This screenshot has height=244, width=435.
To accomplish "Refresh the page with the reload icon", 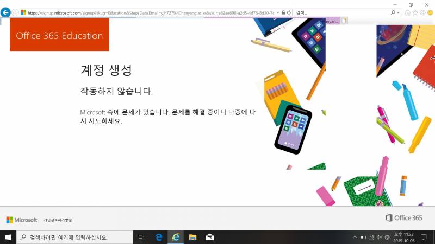I will pyautogui.click(x=289, y=12).
